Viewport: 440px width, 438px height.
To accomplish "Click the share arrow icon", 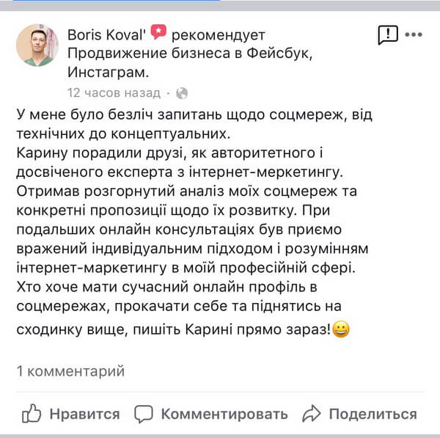I will click(x=312, y=414).
